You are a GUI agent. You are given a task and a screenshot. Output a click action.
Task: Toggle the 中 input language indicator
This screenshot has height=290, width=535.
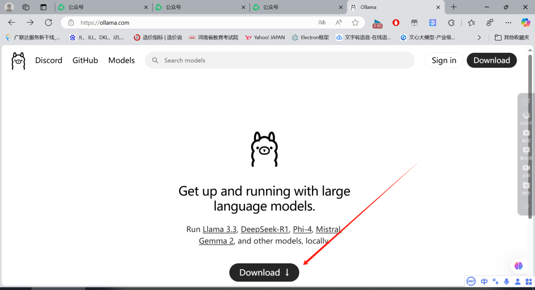pyautogui.click(x=484, y=282)
